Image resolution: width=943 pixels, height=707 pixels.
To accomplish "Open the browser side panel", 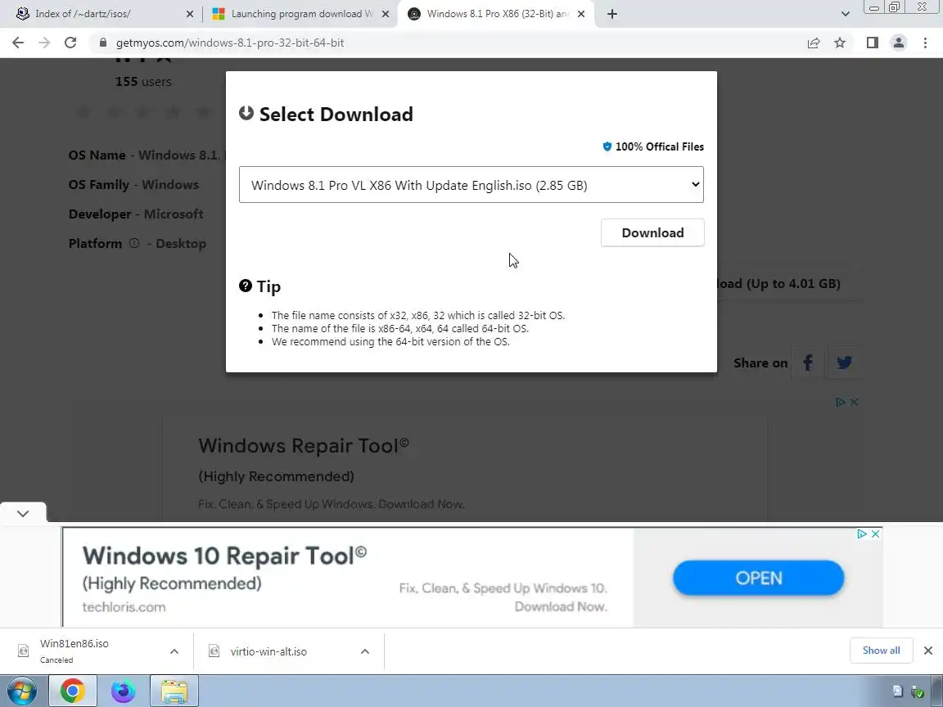I will click(x=872, y=43).
